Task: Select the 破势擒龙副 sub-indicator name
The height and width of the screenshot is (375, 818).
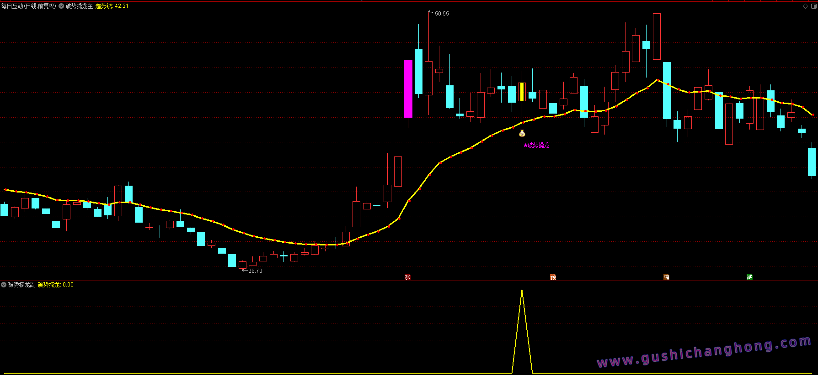Action: click(x=21, y=285)
